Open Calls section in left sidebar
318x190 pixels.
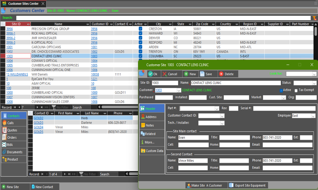10,123
